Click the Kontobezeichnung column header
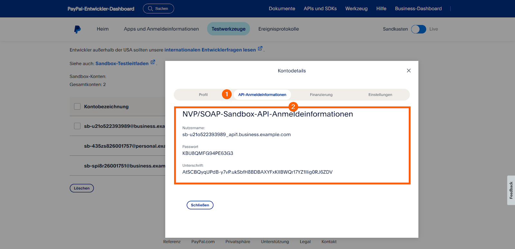 106,106
